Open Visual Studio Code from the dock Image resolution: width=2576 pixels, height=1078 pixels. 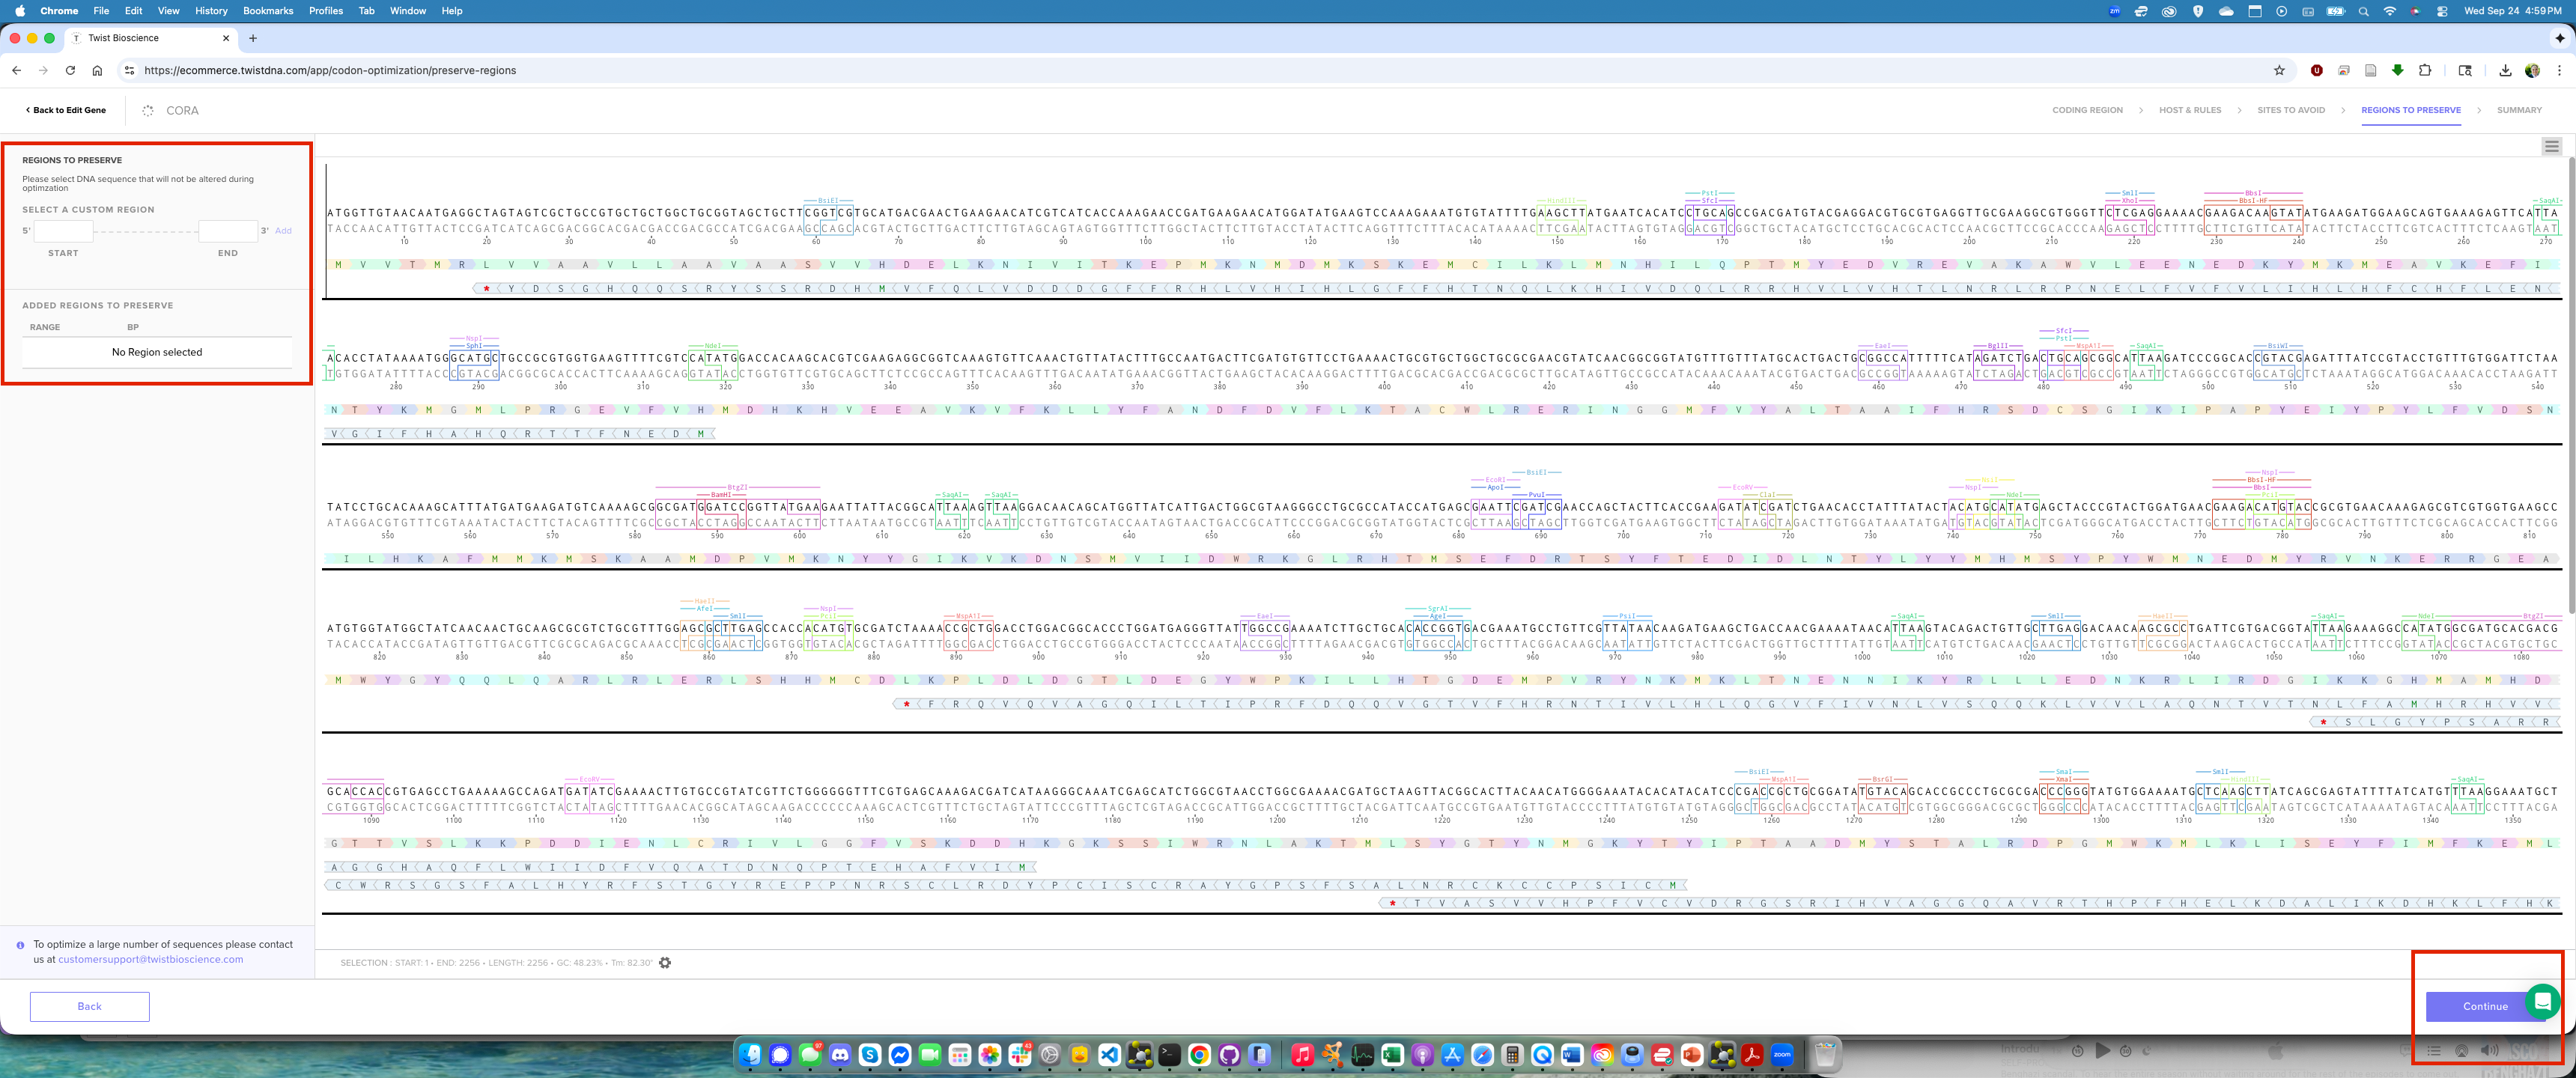coord(1109,1055)
